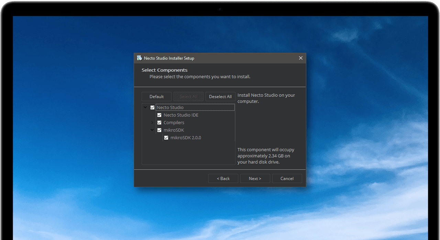Close the Necto Studio Installer Setup window
Image resolution: width=440 pixels, height=240 pixels.
301,58
